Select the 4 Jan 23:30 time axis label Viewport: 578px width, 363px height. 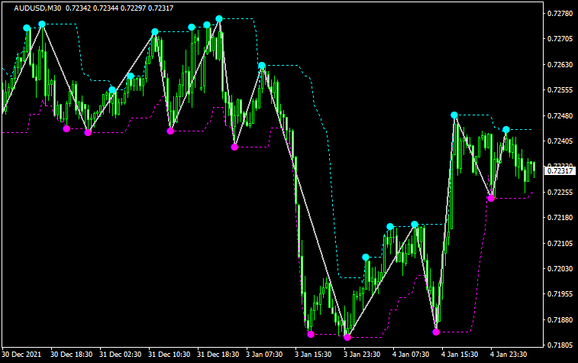(507, 355)
